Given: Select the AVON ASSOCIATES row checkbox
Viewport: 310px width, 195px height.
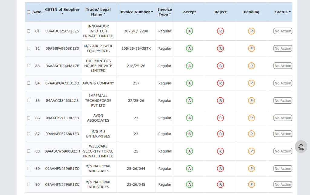Looking at the screenshot, I should click(29, 118).
